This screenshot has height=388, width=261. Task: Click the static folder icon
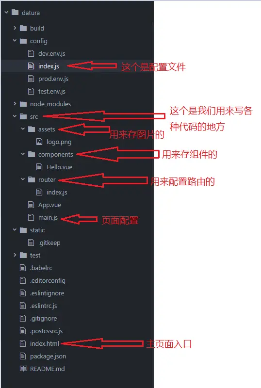click(23, 230)
